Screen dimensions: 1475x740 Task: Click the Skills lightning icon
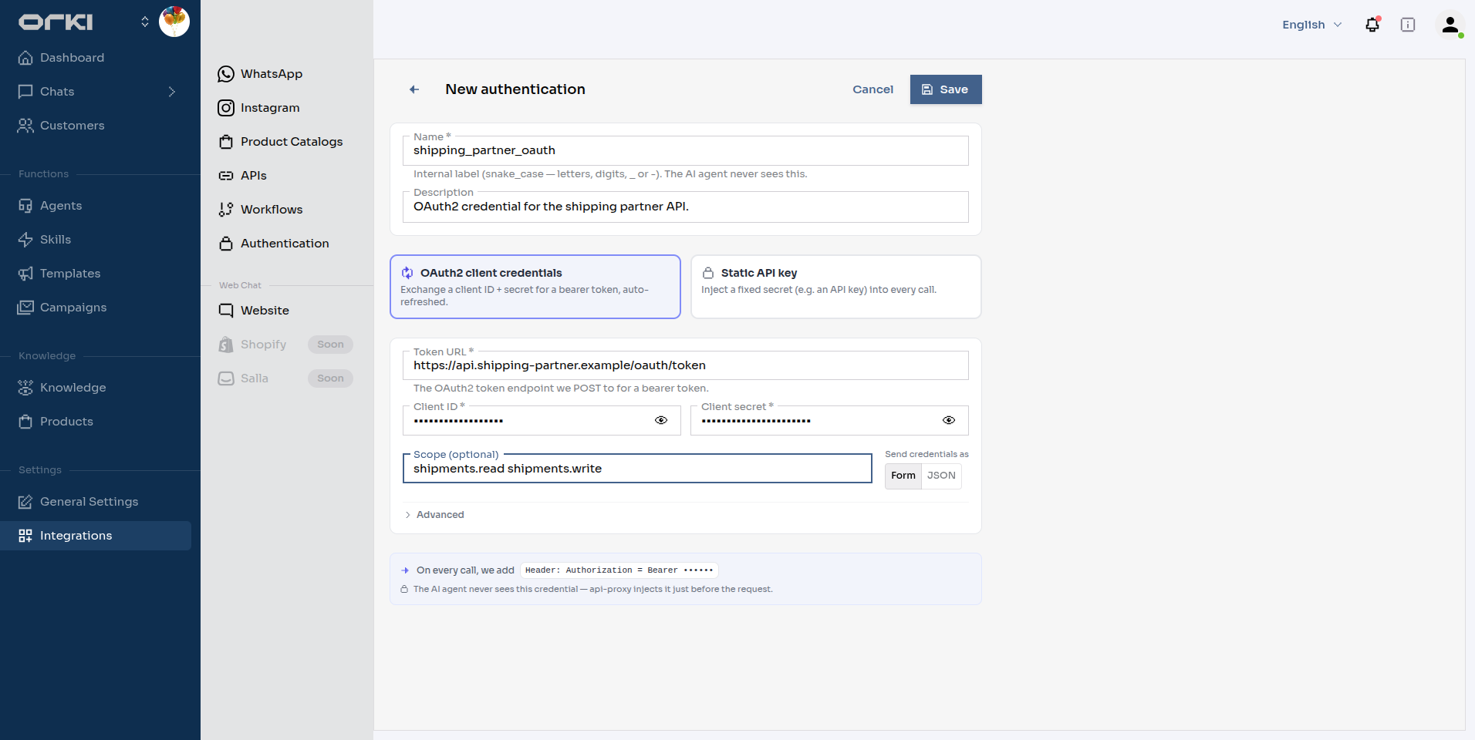[25, 240]
